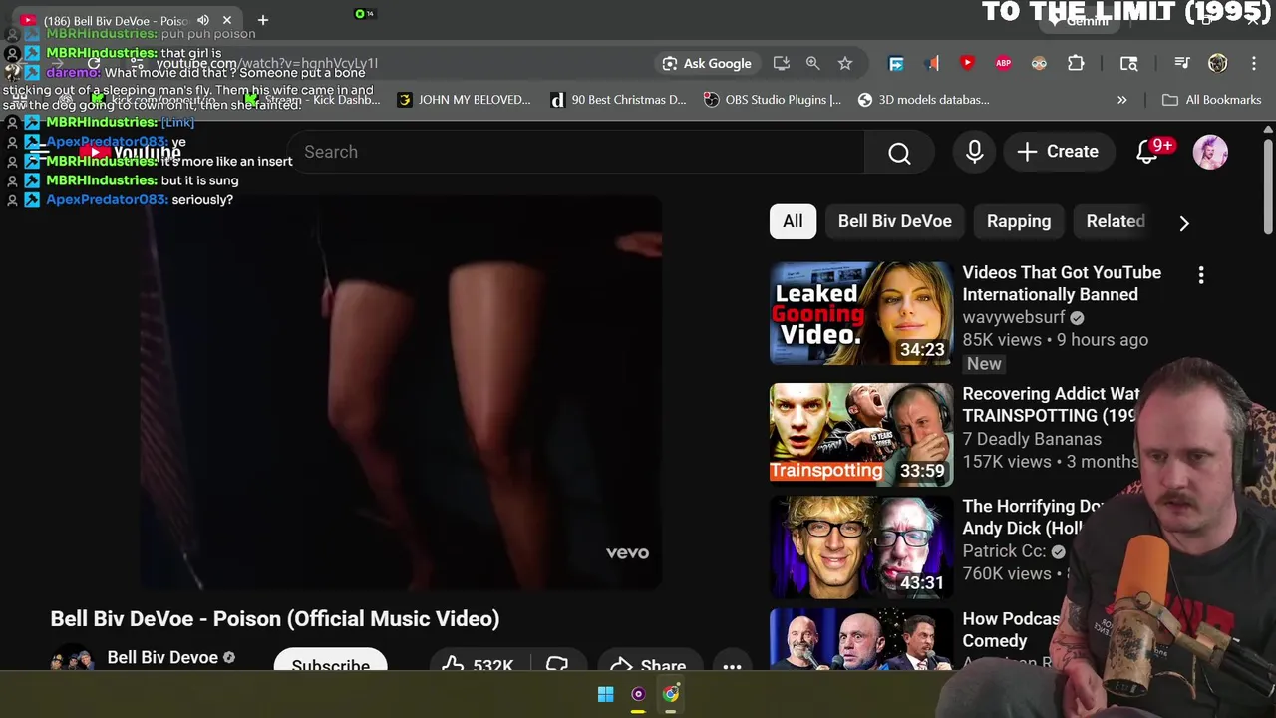Open the YouTube account avatar menu

coord(1210,152)
